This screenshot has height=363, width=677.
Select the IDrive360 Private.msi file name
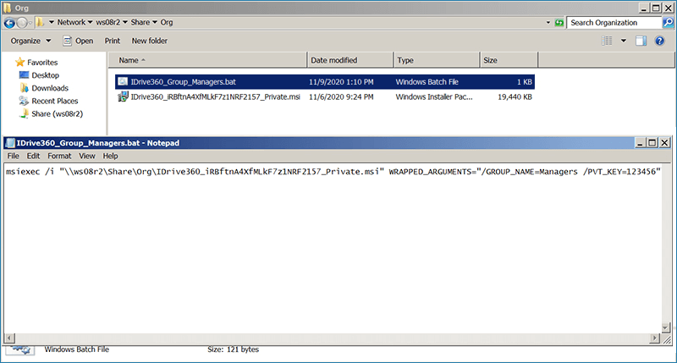point(216,97)
